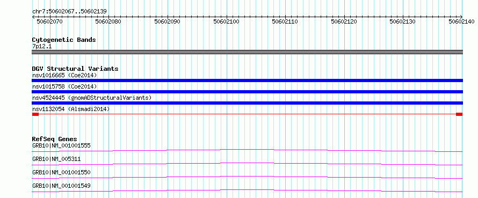The height and width of the screenshot is (198, 478).
Task: Click the Cytogenetic Bands track title
Action: point(64,40)
